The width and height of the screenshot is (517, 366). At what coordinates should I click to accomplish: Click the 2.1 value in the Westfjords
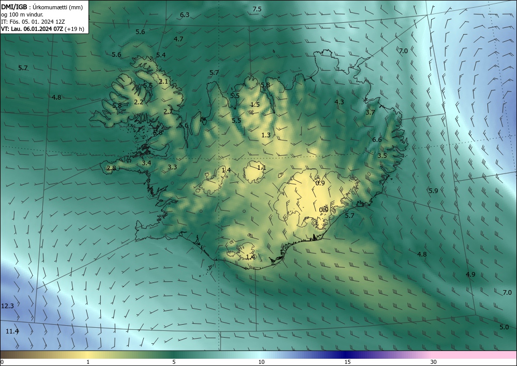(x=163, y=81)
